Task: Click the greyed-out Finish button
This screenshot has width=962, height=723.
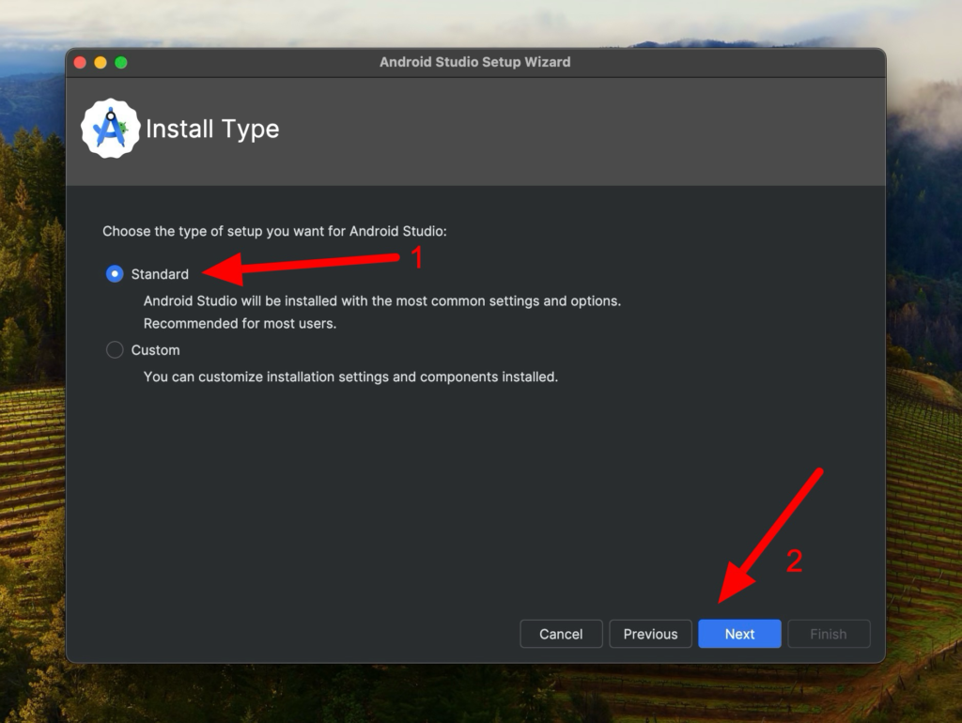Action: [x=828, y=634]
